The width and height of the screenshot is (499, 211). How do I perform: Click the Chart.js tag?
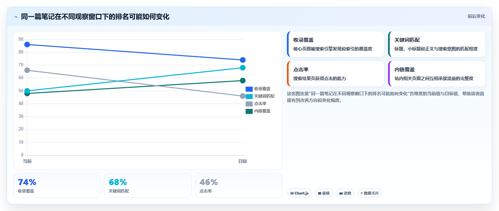299,193
